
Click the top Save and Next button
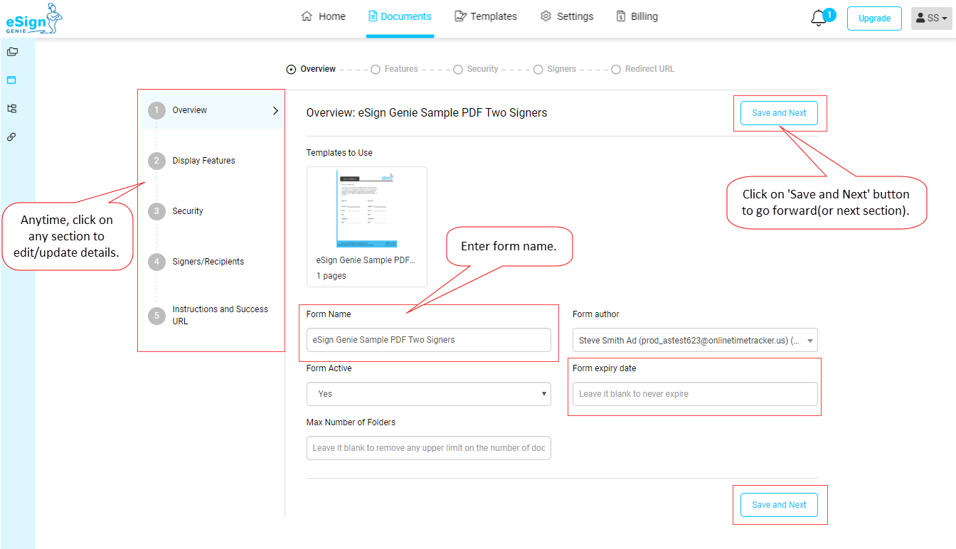click(x=779, y=113)
